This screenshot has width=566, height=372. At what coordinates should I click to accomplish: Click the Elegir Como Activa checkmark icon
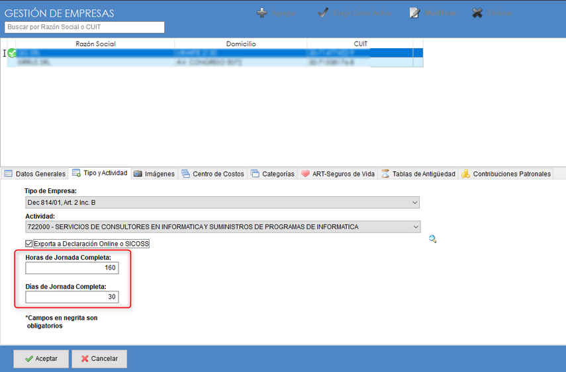pyautogui.click(x=323, y=13)
